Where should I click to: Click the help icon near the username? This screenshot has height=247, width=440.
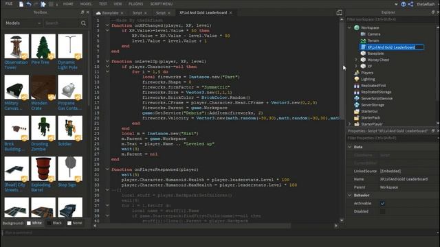pyautogui.click(x=404, y=4)
